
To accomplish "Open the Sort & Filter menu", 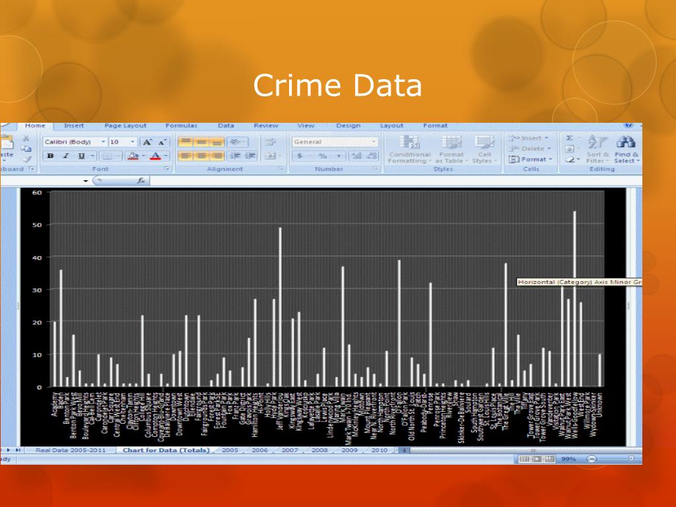I will [x=597, y=149].
